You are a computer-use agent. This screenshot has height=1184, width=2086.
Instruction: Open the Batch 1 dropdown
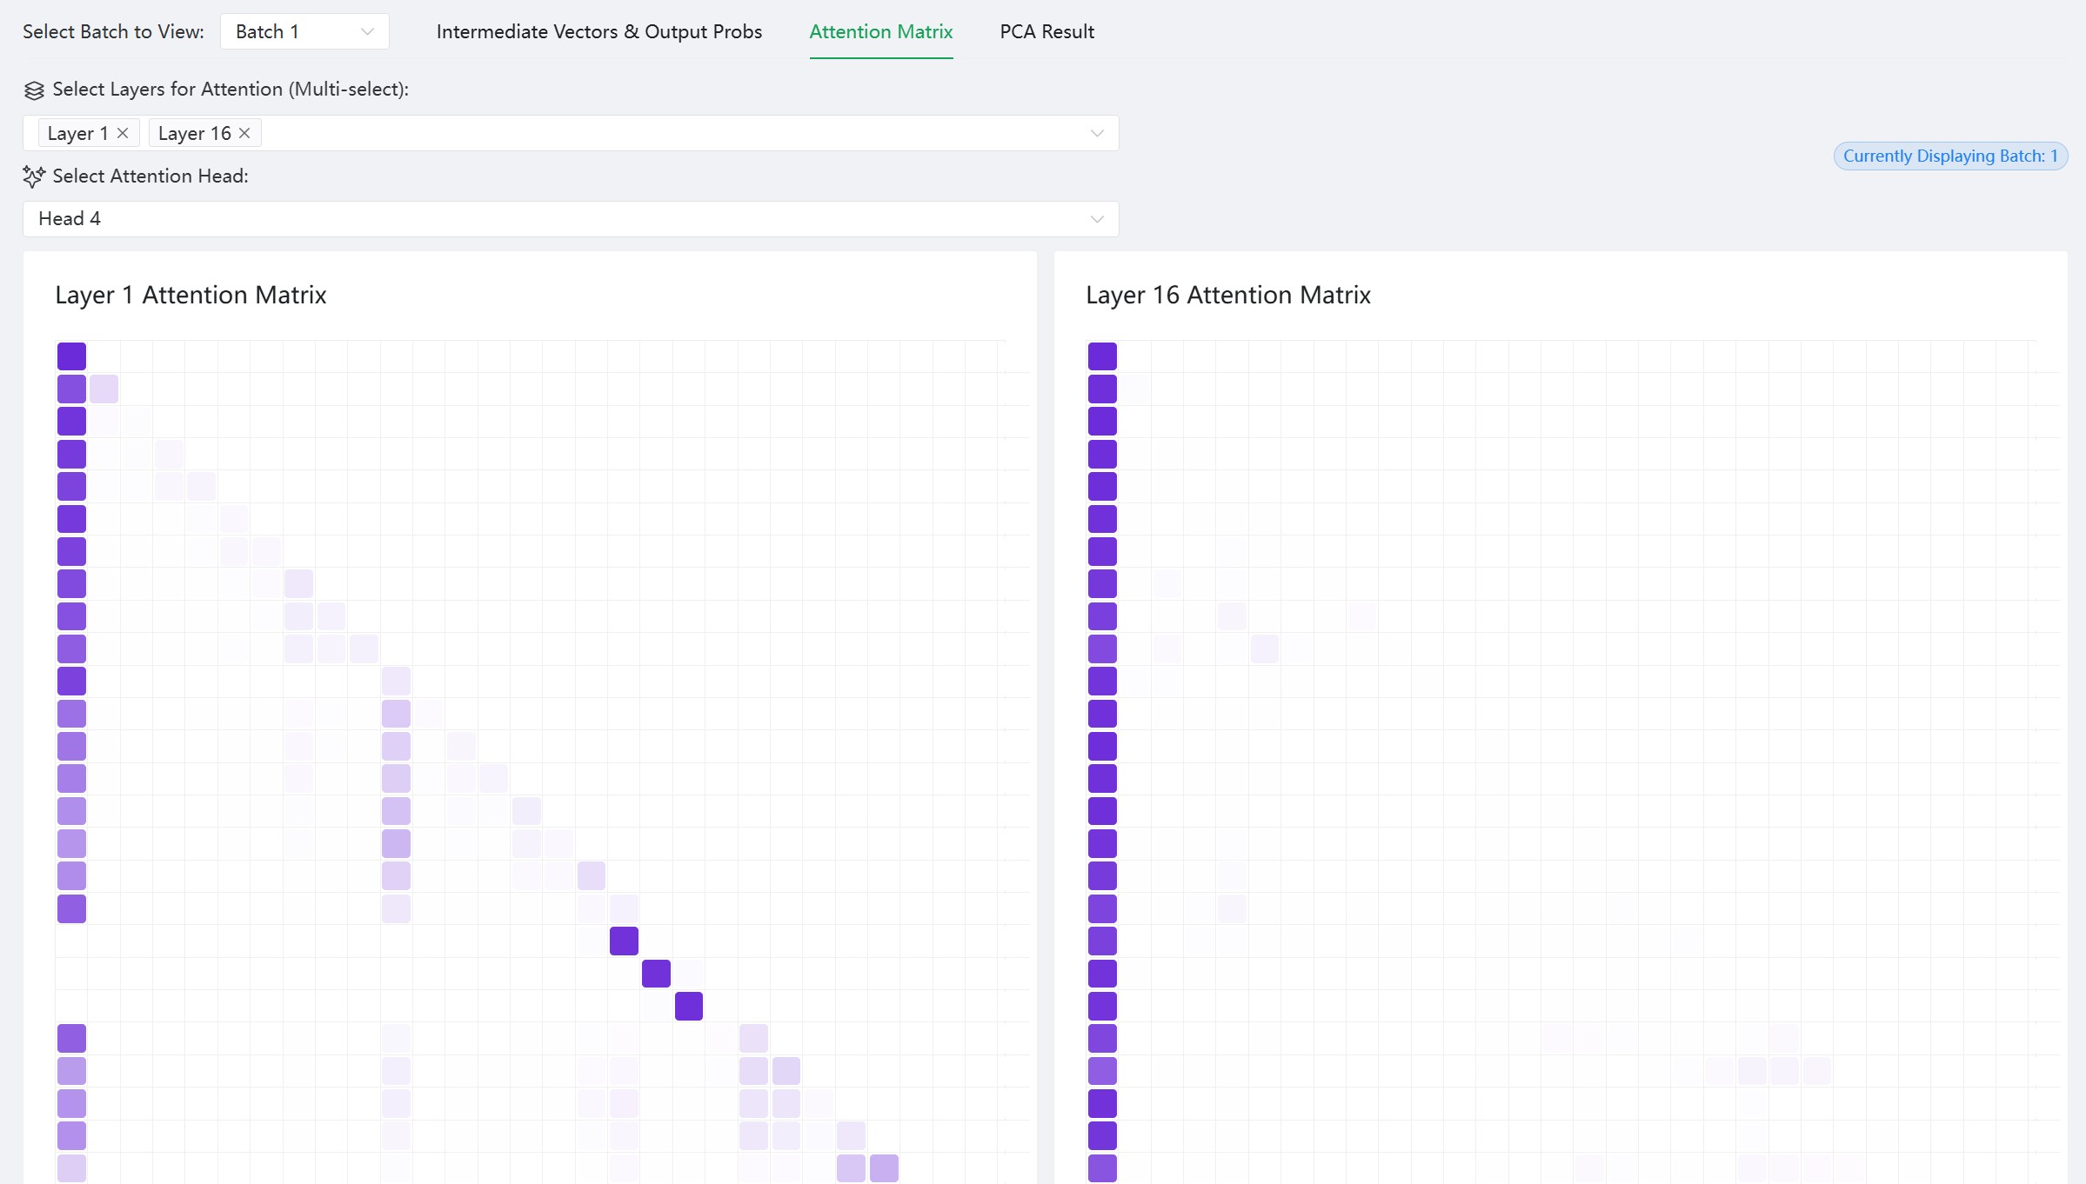(x=304, y=32)
